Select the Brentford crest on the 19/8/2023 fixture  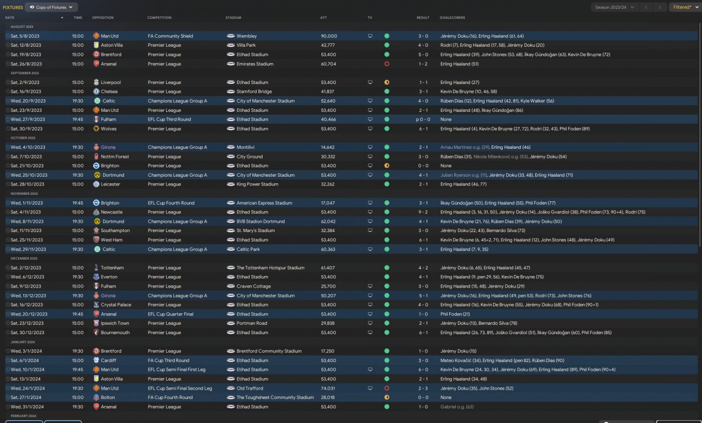click(96, 55)
